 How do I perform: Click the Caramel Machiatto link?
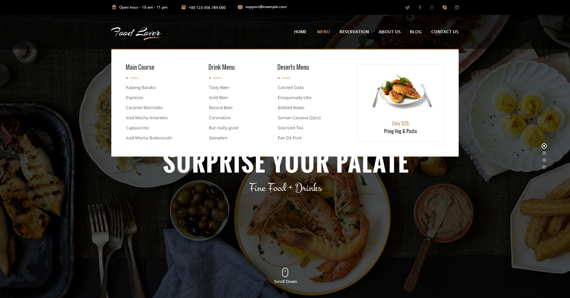pyautogui.click(x=144, y=108)
